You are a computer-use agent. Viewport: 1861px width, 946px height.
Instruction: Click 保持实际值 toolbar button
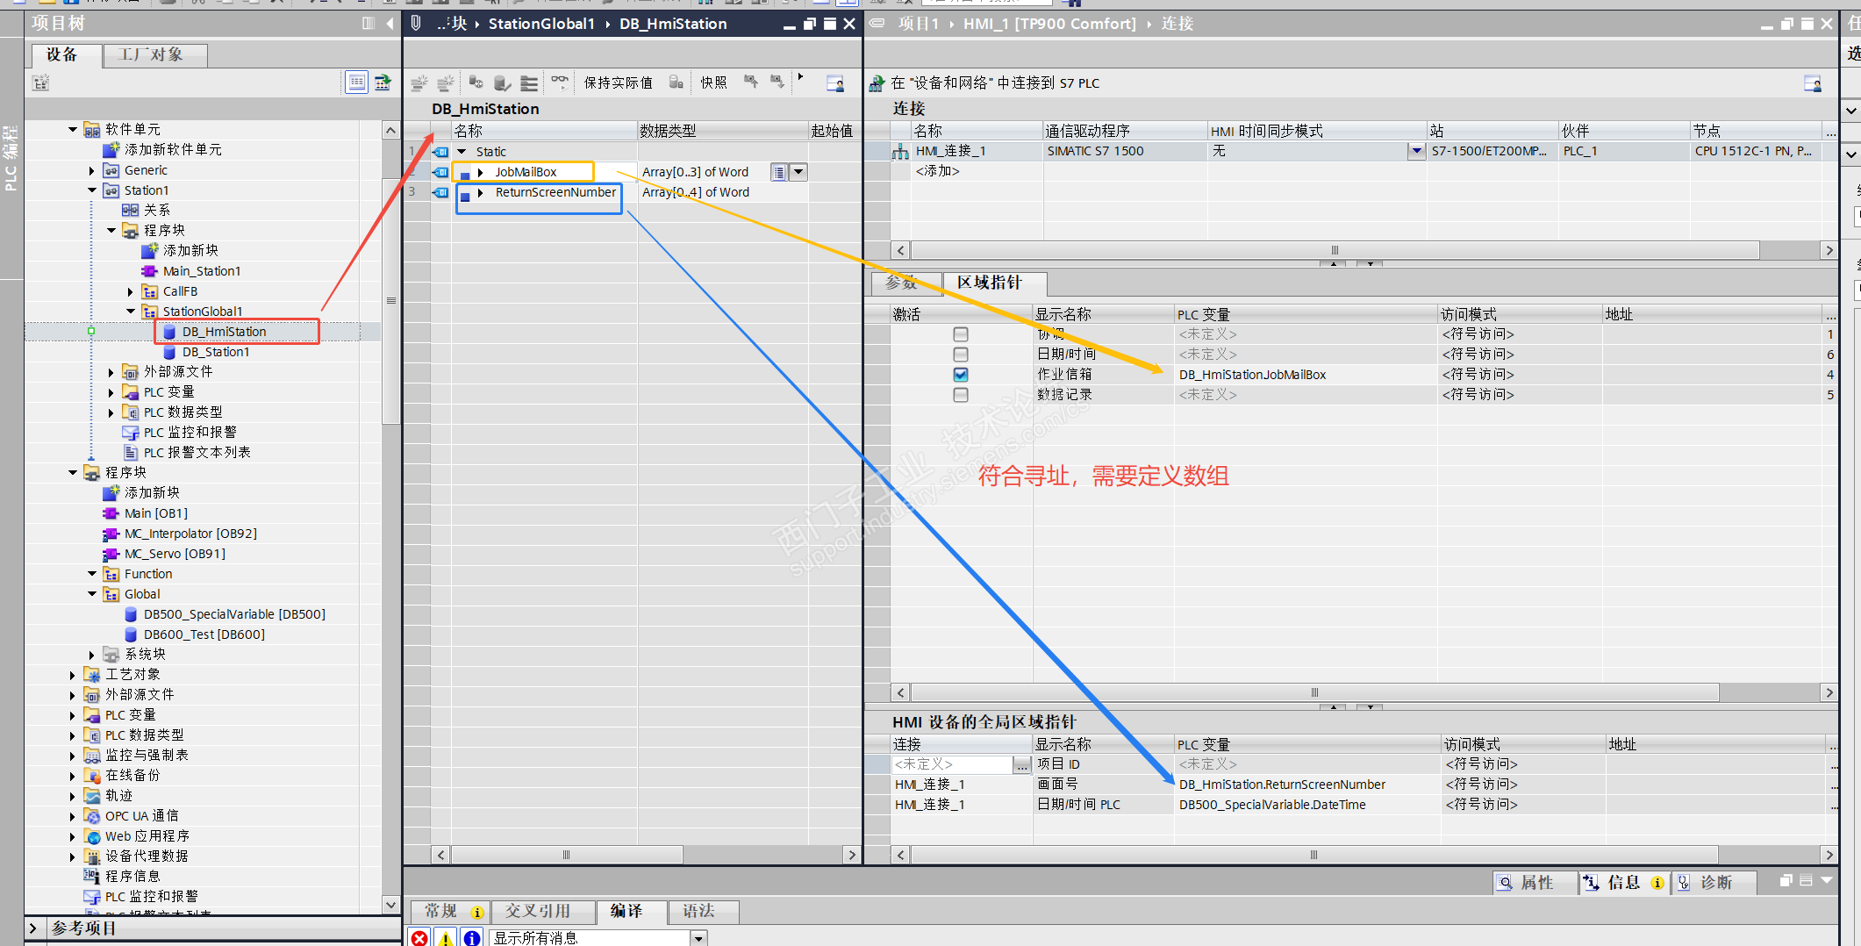click(x=618, y=82)
